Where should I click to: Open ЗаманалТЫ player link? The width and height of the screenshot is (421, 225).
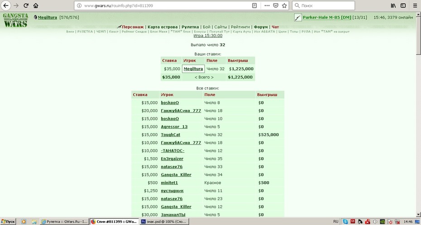click(173, 215)
